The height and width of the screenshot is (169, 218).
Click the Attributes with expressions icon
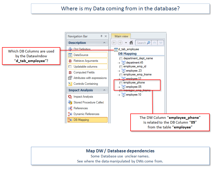[70, 78]
